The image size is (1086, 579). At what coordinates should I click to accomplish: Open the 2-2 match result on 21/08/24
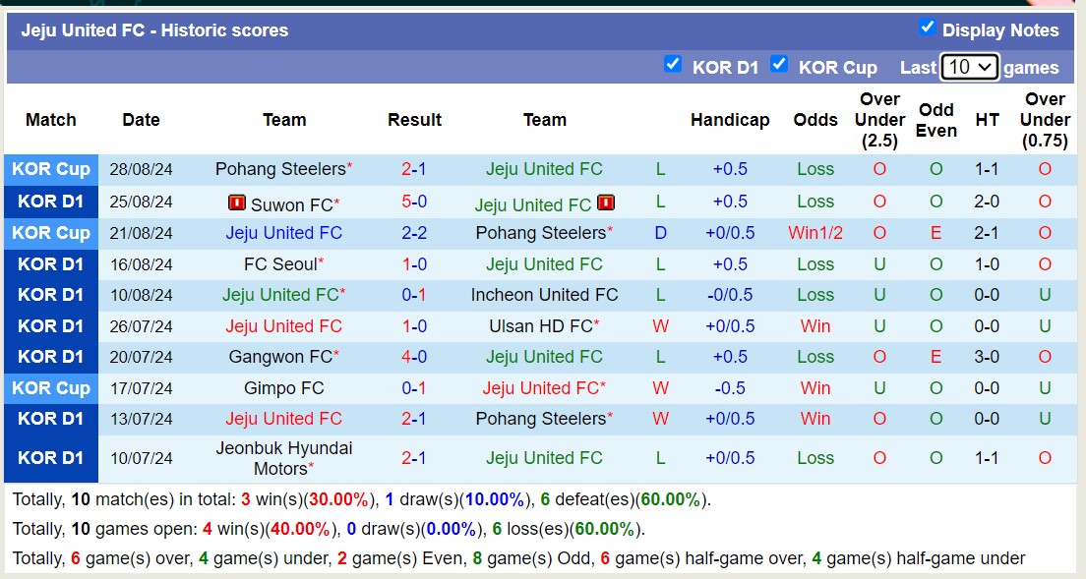[414, 233]
